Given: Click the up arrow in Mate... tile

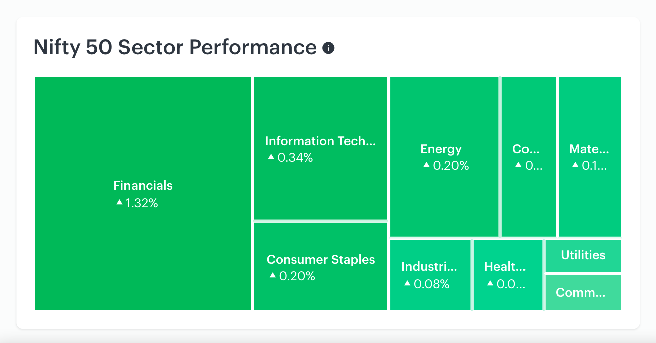Looking at the screenshot, I should [x=575, y=164].
